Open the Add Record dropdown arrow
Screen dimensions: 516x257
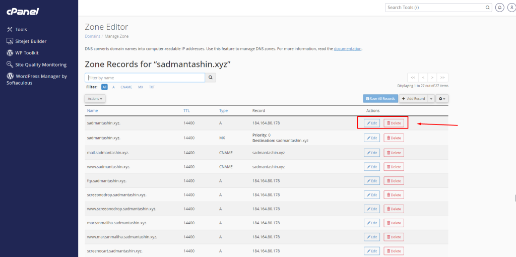431,99
